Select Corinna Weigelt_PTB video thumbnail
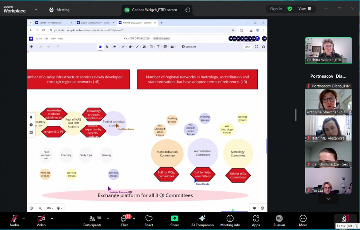This screenshot has height=230, width=360. tap(328, 50)
